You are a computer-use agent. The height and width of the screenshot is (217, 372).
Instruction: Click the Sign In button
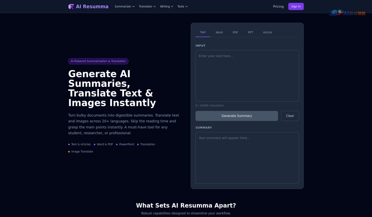tap(296, 7)
